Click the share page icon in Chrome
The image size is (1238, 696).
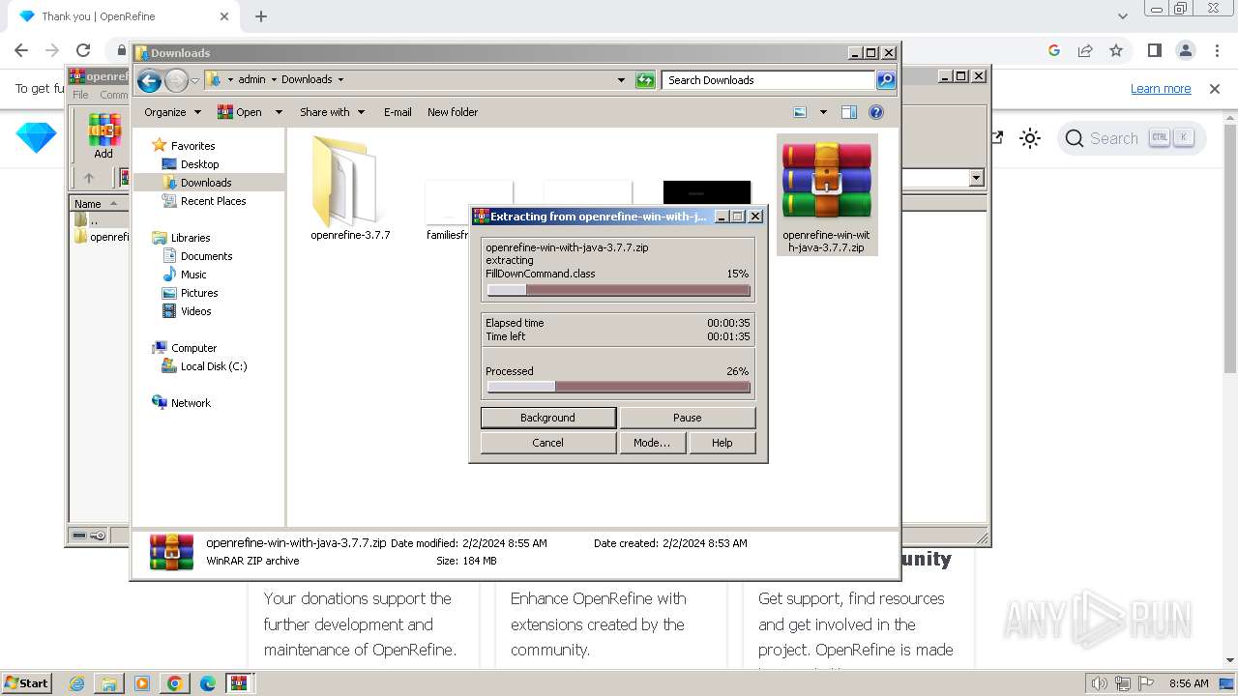(1085, 50)
